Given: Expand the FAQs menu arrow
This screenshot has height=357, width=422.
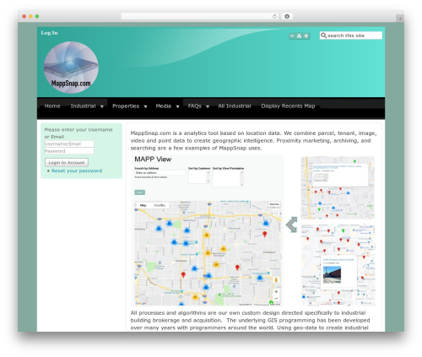Looking at the screenshot, I should click(208, 106).
